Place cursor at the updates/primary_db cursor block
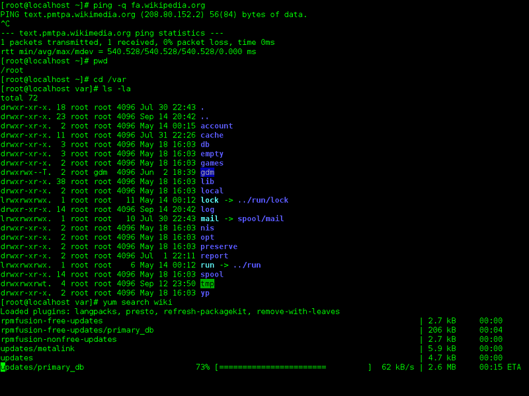 [x=3, y=368]
